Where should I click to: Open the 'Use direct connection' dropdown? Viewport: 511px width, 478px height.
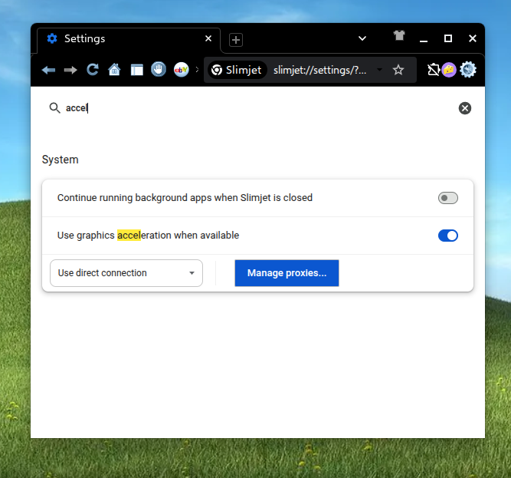126,273
